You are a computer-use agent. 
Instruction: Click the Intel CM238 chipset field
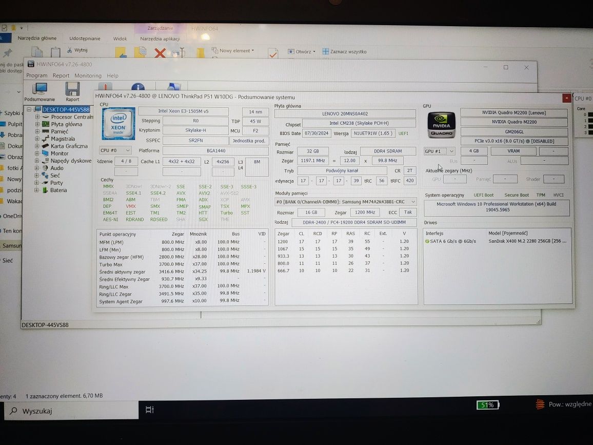coord(359,123)
